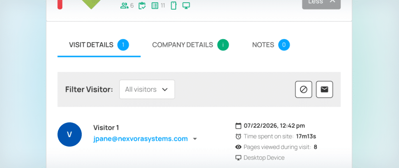
Task: Click the clipboard checkmark icon
Action: pyautogui.click(x=142, y=5)
